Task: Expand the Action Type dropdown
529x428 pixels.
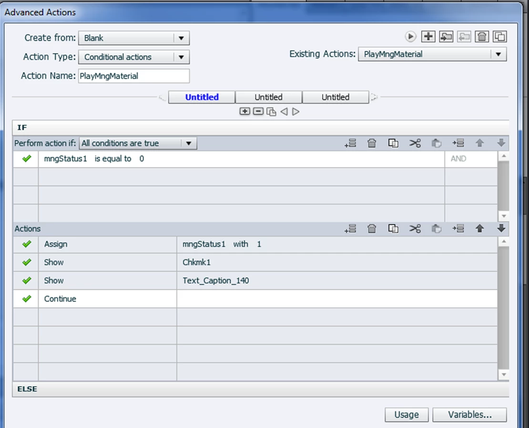Action: tap(134, 57)
